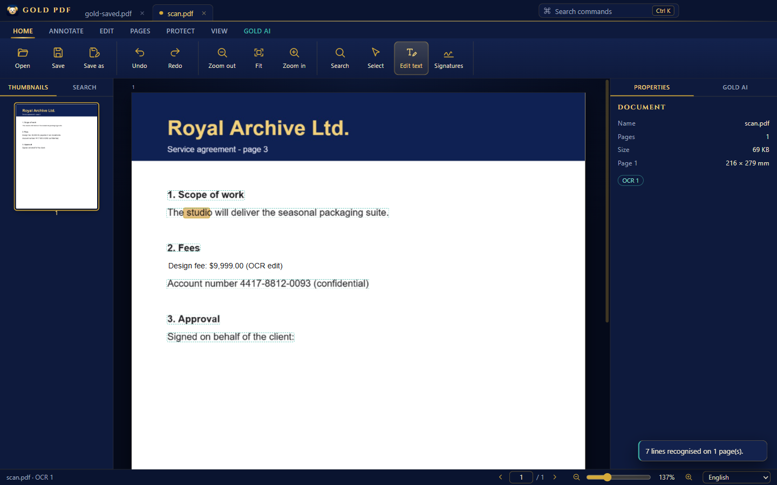Choose the Save as tool

(94, 58)
